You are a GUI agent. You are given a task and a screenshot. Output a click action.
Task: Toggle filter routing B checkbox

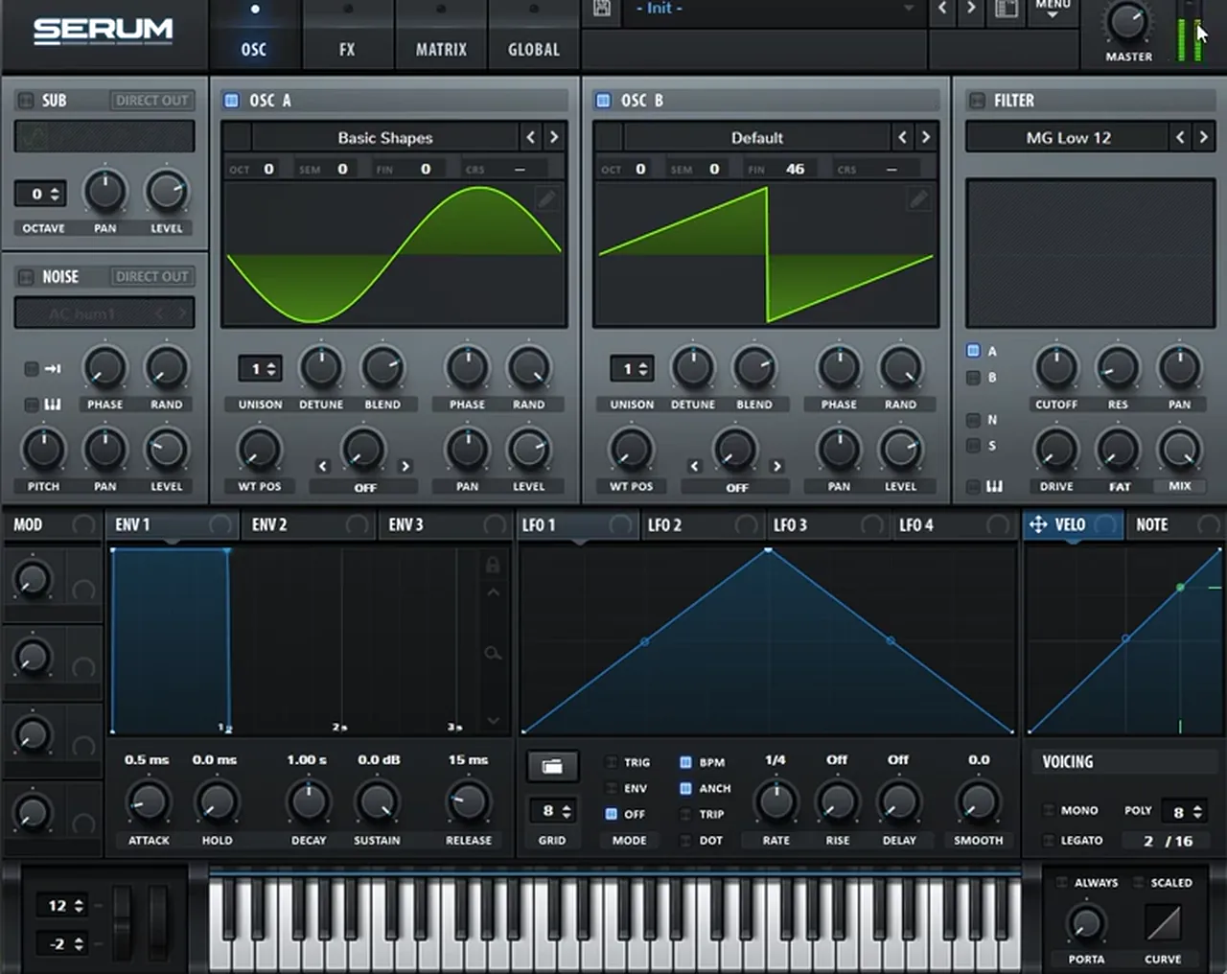973,377
